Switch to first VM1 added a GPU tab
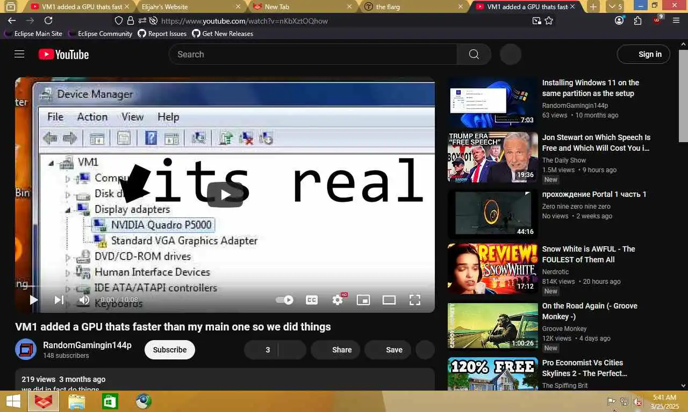The image size is (688, 412). click(79, 6)
